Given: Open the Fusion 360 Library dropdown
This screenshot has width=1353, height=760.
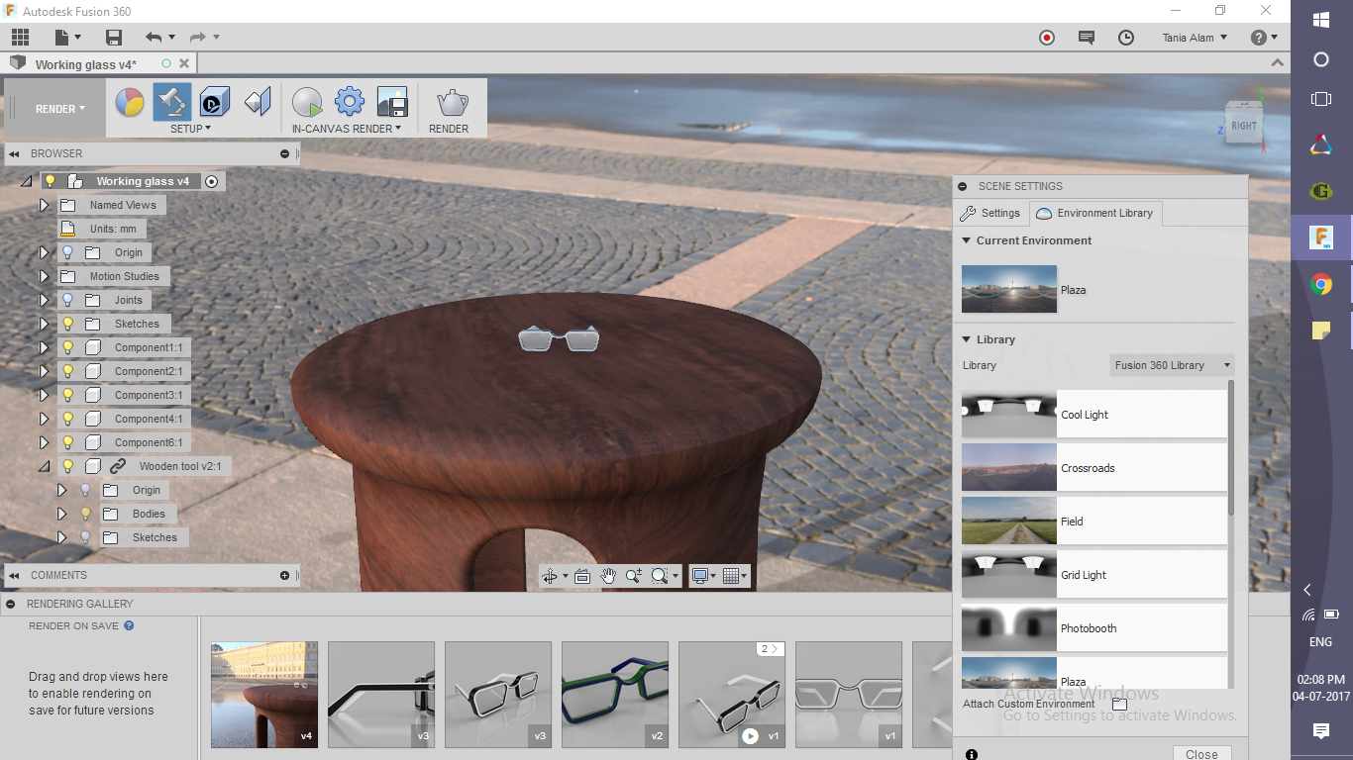Looking at the screenshot, I should pos(1172,365).
